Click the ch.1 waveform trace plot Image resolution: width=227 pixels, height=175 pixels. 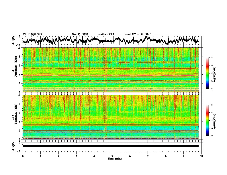point(112,41)
